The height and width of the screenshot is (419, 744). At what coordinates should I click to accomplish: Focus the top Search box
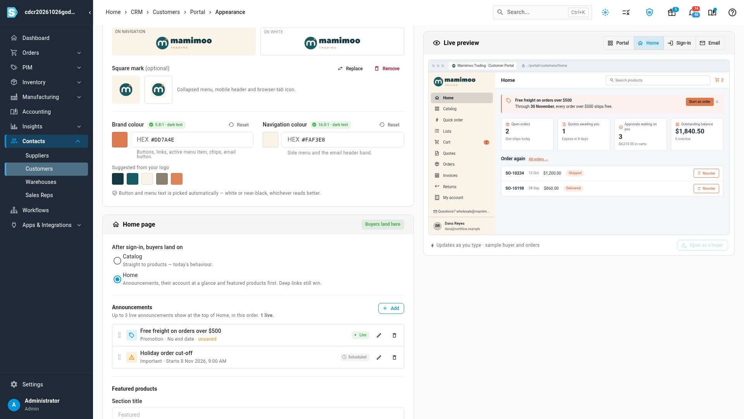pyautogui.click(x=542, y=12)
